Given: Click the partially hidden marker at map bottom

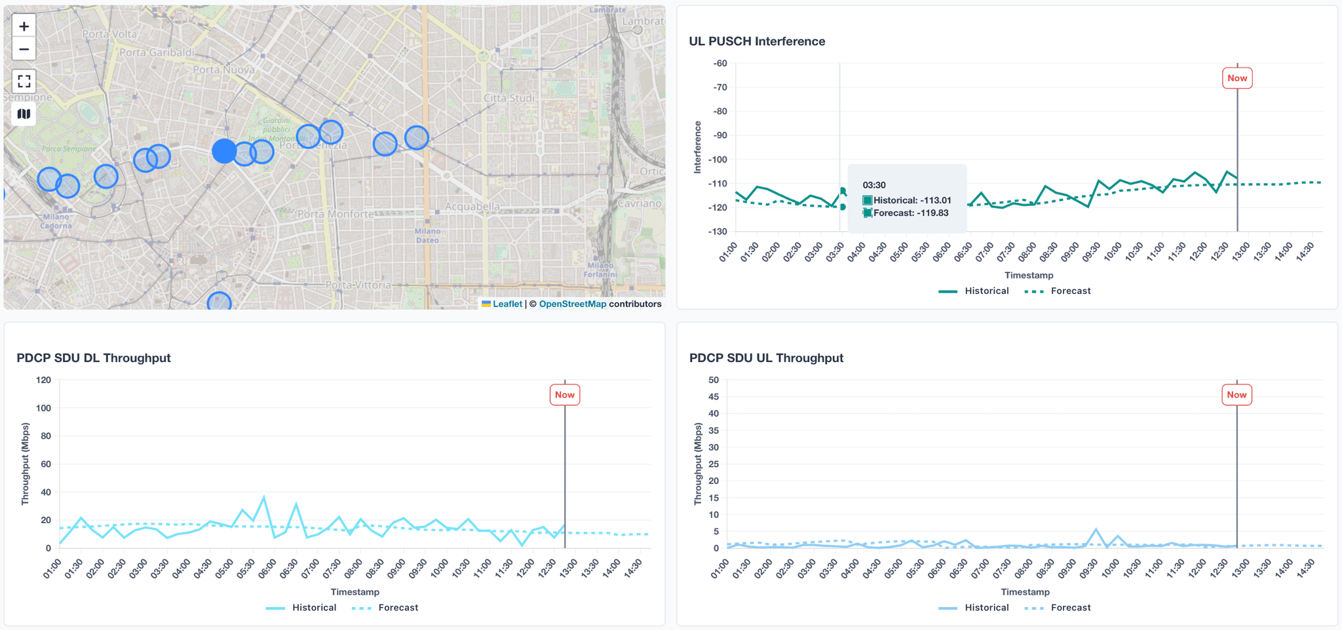Looking at the screenshot, I should [219, 302].
